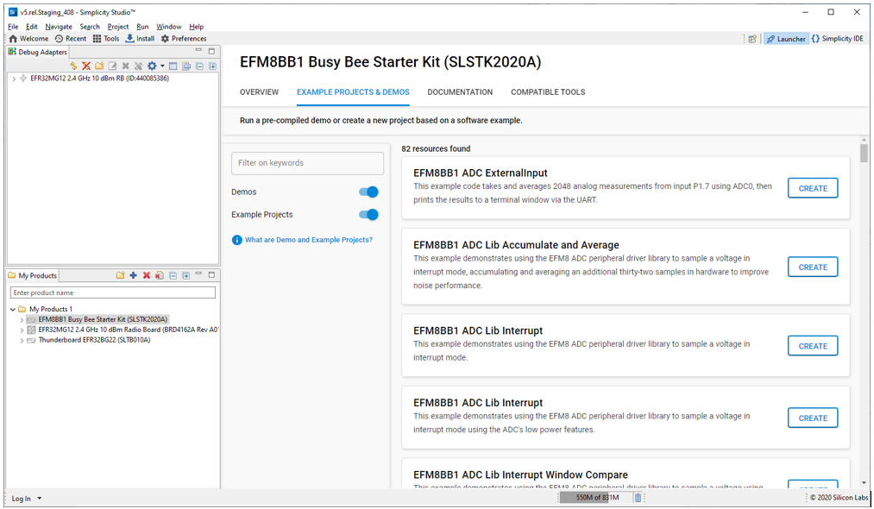The image size is (874, 509).
Task: Click the gray remove-all adapters icon
Action: tap(138, 66)
